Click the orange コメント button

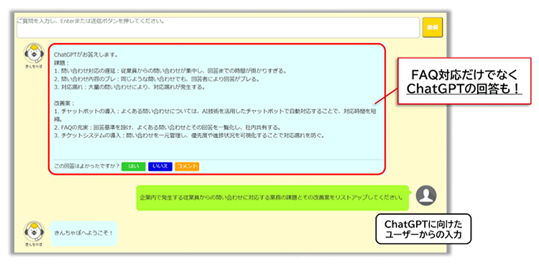coord(187,166)
